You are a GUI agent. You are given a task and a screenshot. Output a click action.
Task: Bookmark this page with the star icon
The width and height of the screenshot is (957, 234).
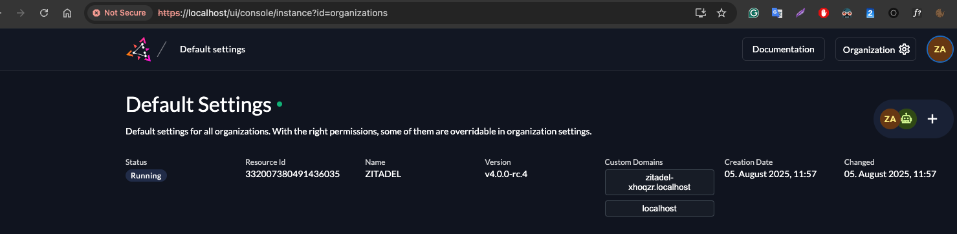click(721, 13)
